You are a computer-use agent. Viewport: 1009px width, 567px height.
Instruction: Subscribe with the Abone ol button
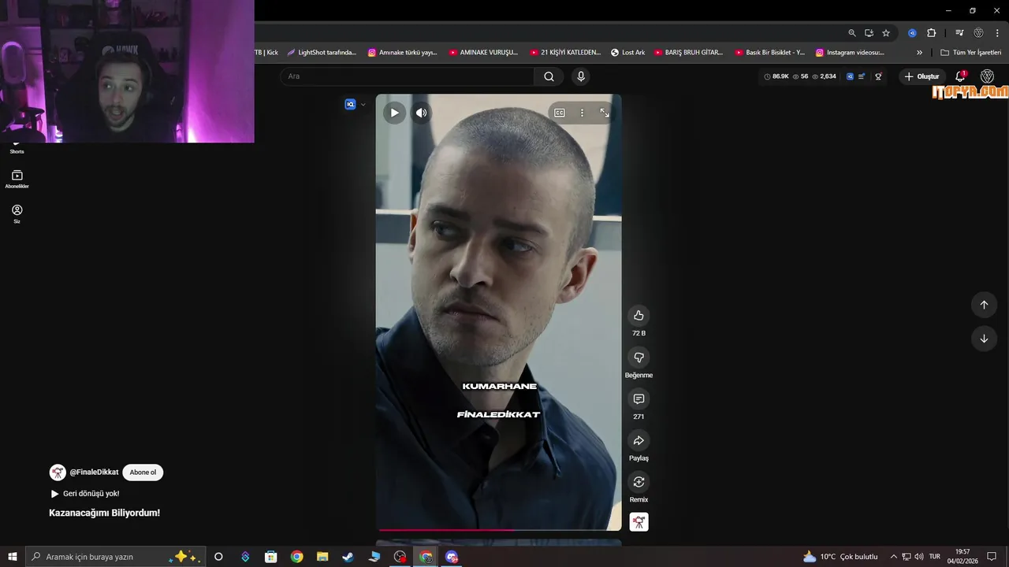point(143,472)
